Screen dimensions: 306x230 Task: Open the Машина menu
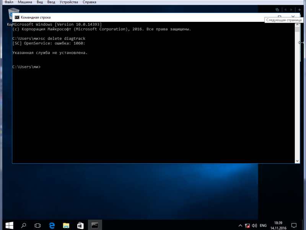25,2
